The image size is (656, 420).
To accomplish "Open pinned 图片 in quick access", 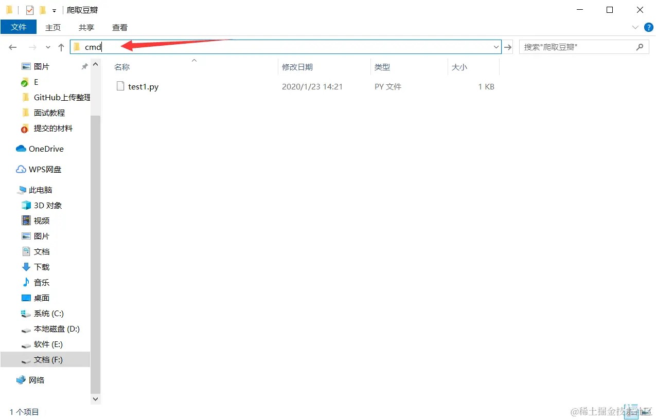I will pos(42,67).
